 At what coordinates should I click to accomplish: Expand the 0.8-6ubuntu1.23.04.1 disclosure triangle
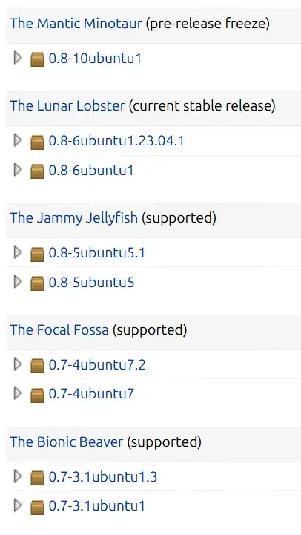click(x=18, y=140)
